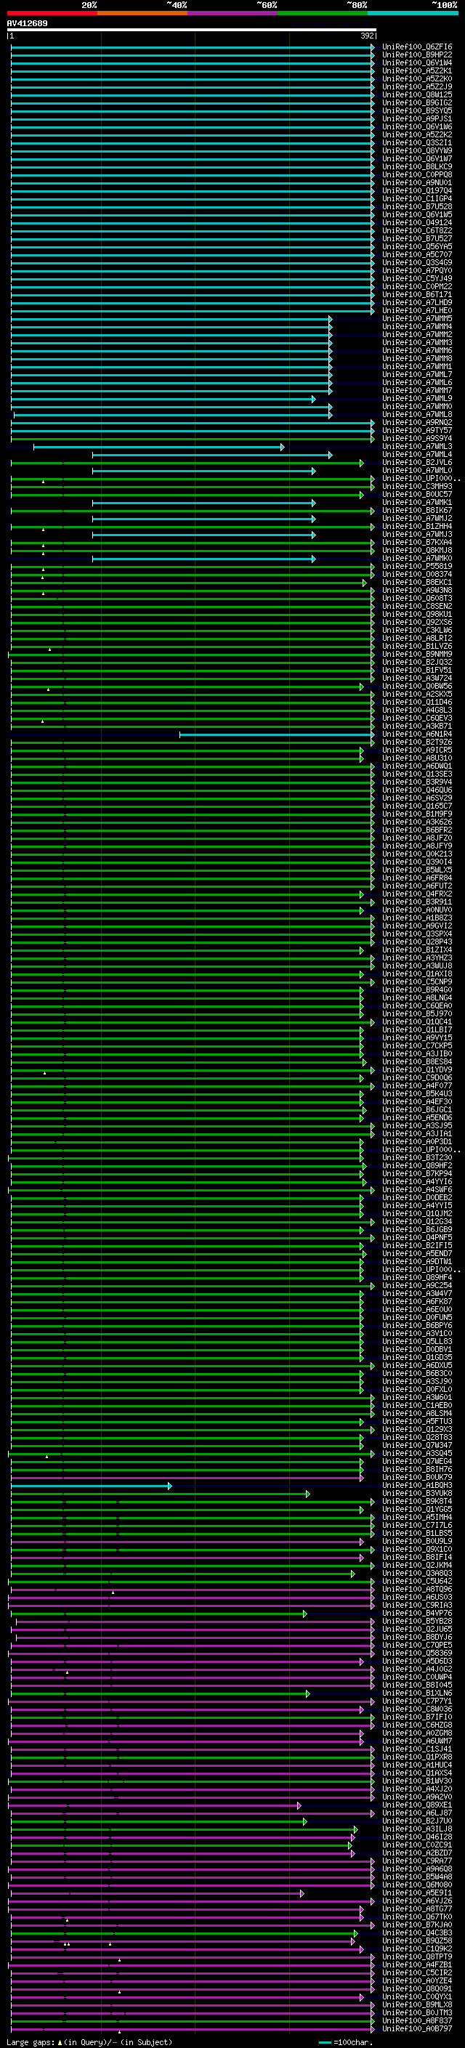Click the =100char. scale legend
The height and width of the screenshot is (2048, 465).
point(344,2041)
